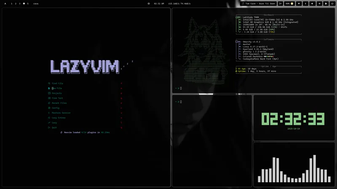This screenshot has width=337, height=189.
Task: Click the Hyprland 0.51.1 (Wayland) line
Action: [x=257, y=49]
